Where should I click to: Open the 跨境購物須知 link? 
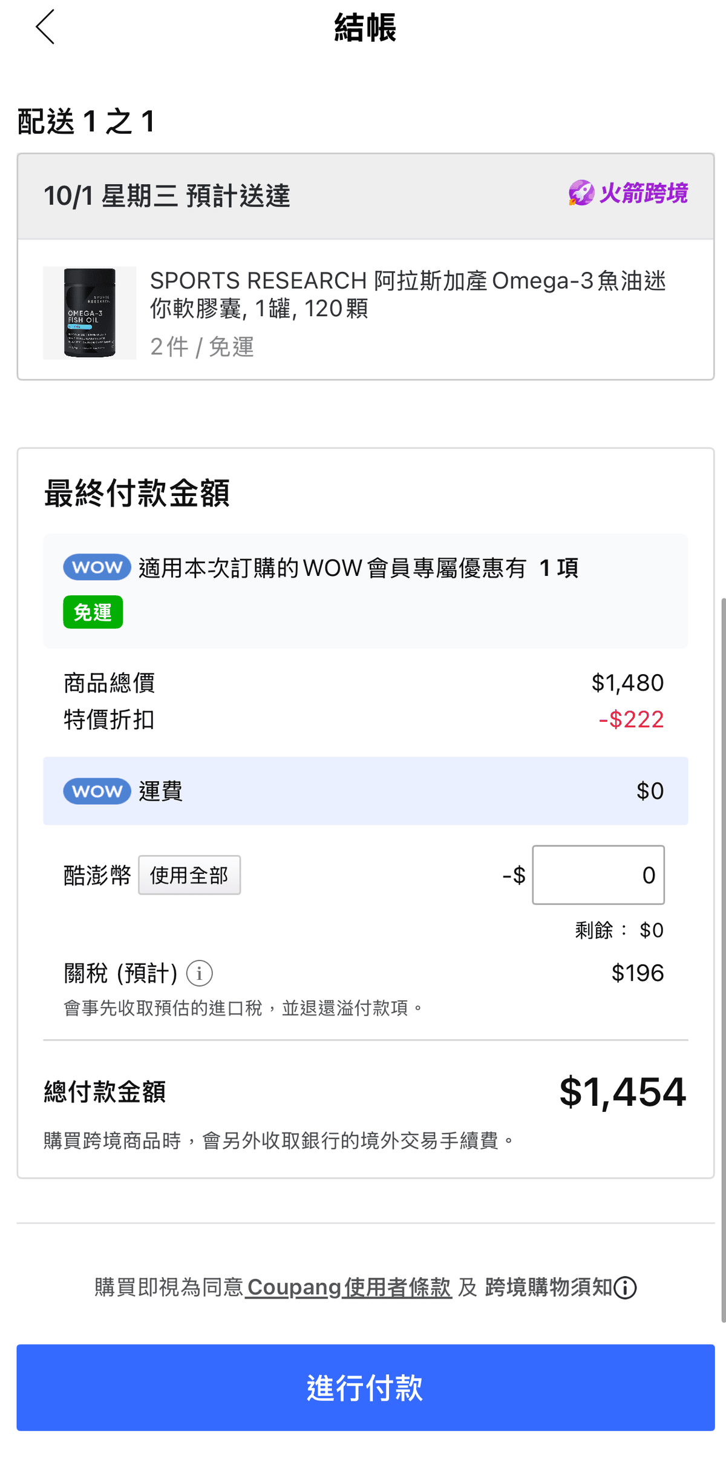(548, 1287)
